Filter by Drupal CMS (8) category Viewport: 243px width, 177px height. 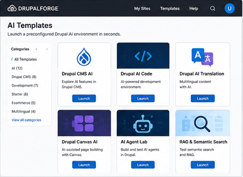pyautogui.click(x=24, y=77)
